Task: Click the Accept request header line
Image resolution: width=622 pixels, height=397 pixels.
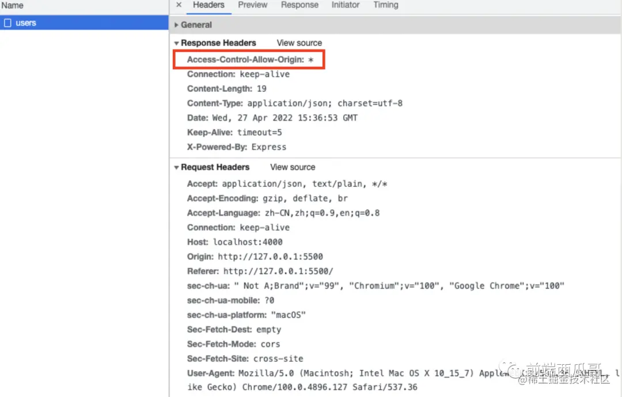Action: [x=287, y=184]
